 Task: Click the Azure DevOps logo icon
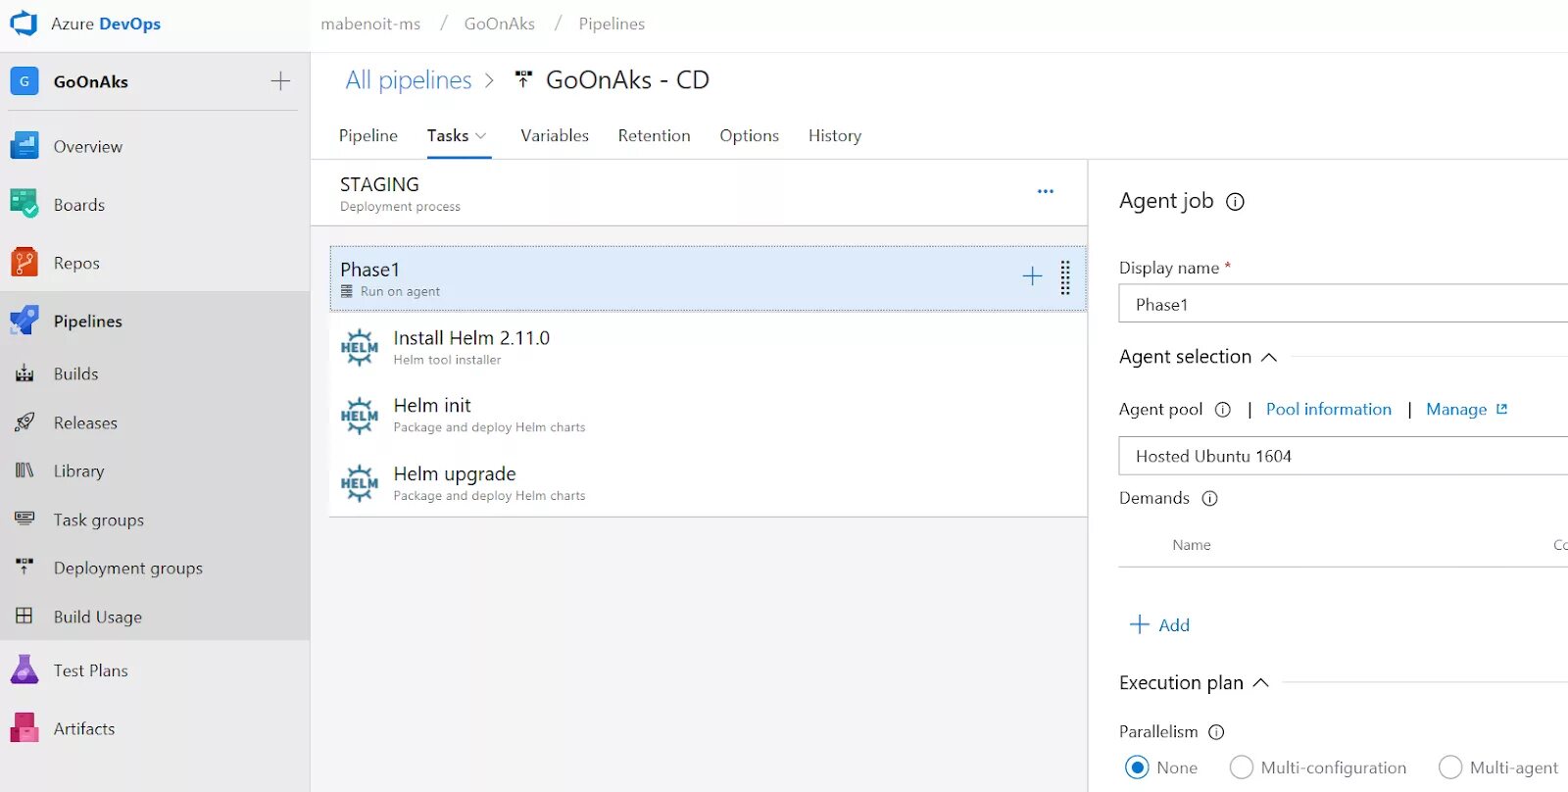point(24,24)
